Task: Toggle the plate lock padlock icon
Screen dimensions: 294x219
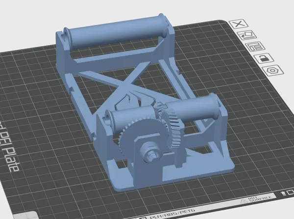Action: pos(264,58)
